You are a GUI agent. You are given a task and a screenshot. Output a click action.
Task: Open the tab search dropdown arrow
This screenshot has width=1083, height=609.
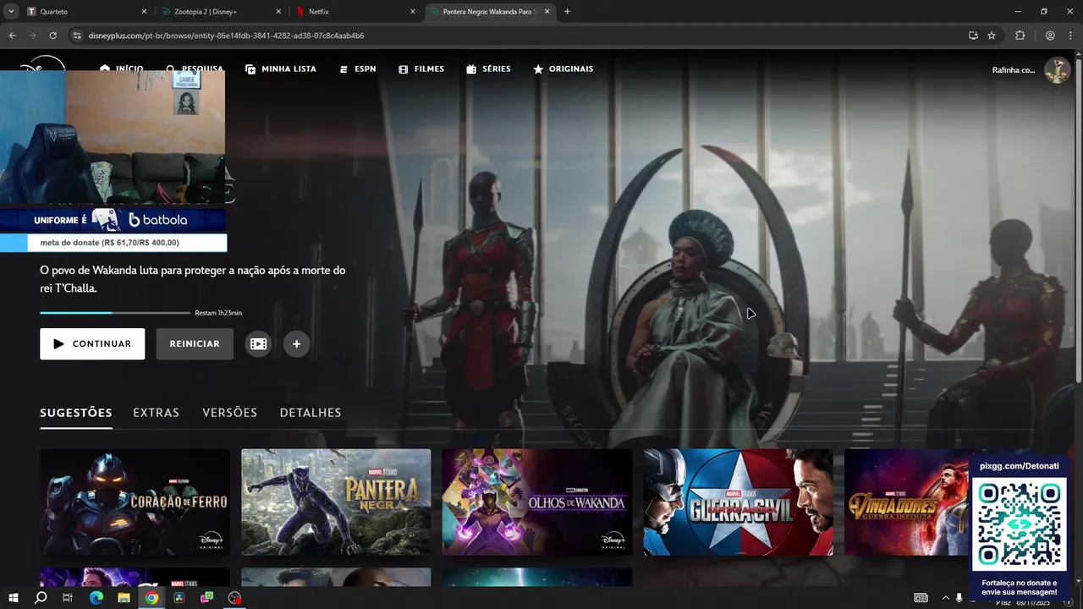[x=11, y=12]
